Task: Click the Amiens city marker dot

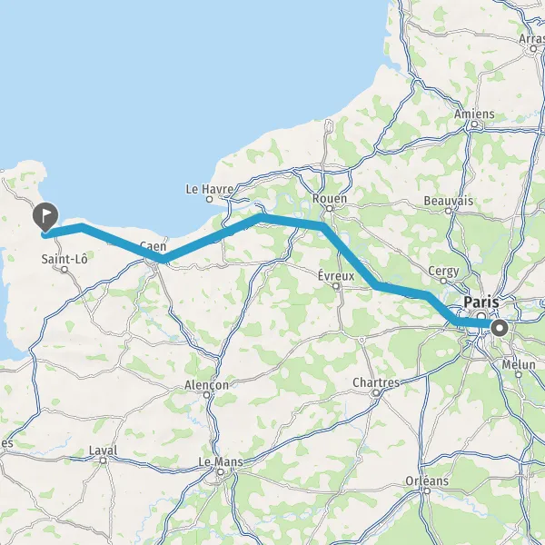Action: point(474,124)
